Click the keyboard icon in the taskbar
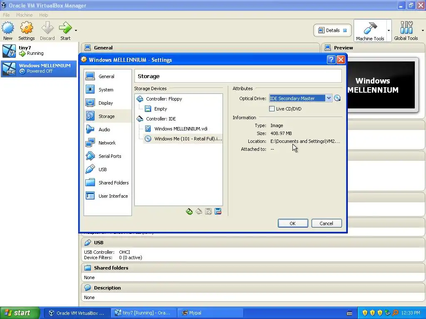Image resolution: width=426 pixels, height=319 pixels. click(349, 313)
